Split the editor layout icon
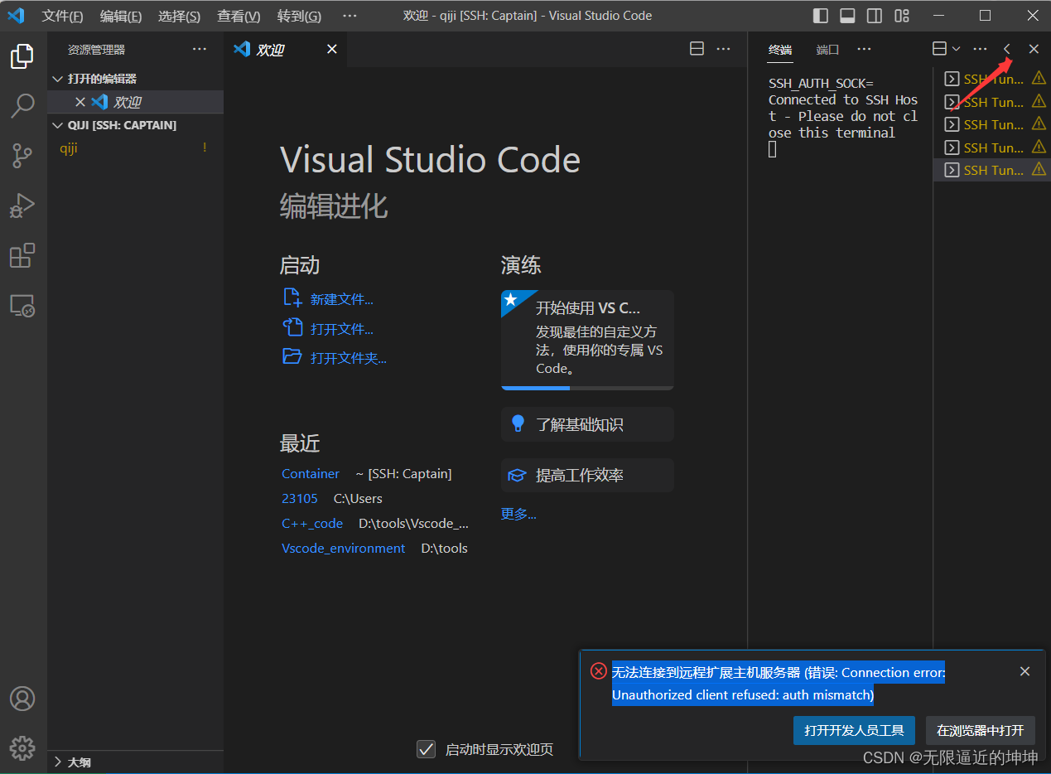1051x774 pixels. click(697, 49)
